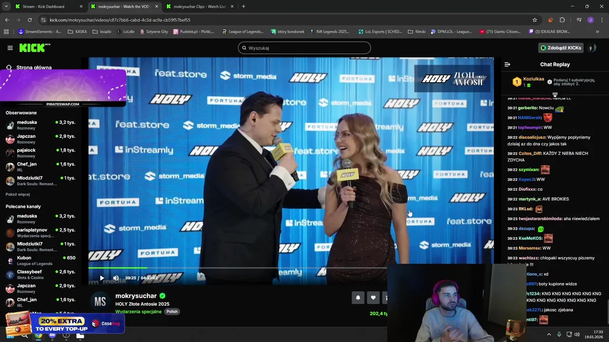Screen dimensions: 609x342
Task: Open meduska channel under Obserwowane
Action: point(40,125)
